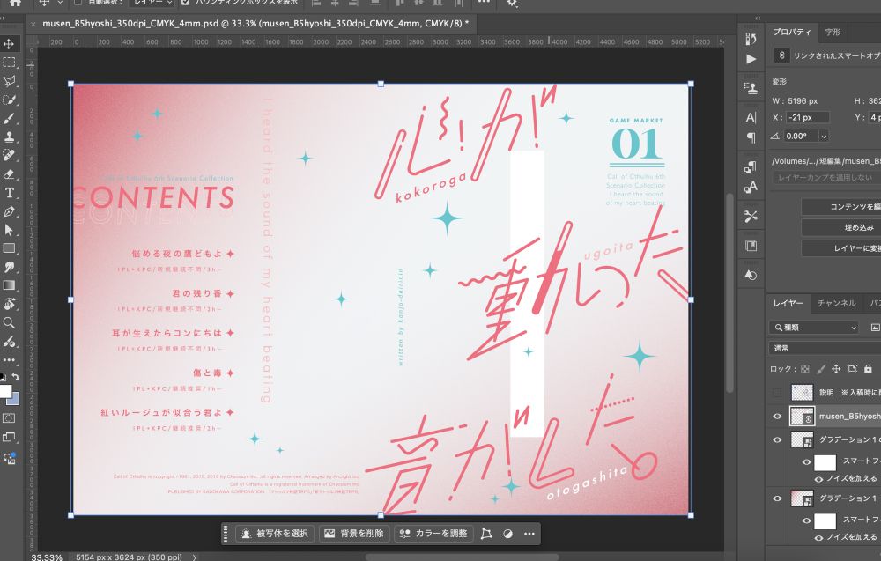Open the Edit Toolbar ellipsis
The width and height of the screenshot is (881, 561).
pos(9,359)
